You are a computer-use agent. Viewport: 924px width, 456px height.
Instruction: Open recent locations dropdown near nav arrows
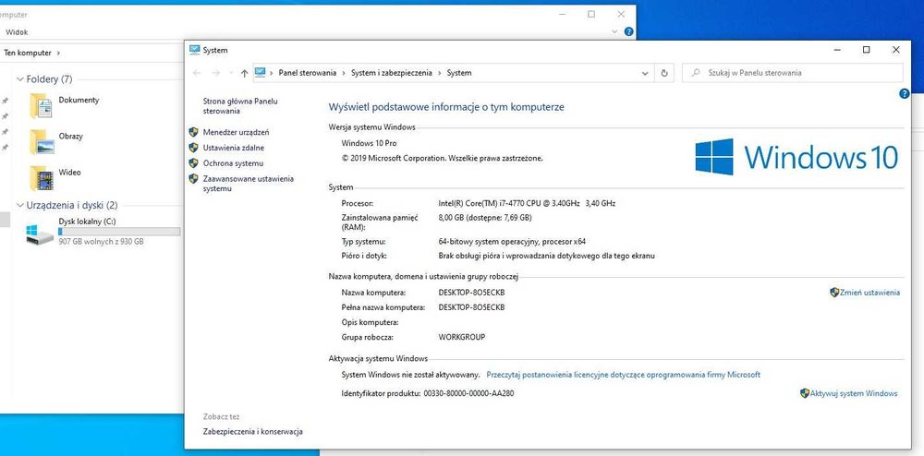[230, 74]
